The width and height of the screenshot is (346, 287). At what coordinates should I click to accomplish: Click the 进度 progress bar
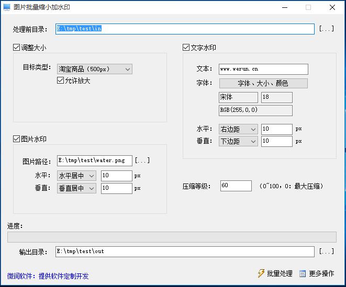172,237
